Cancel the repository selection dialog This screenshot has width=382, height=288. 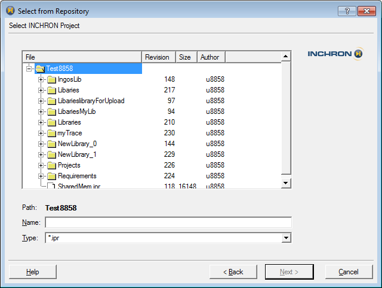(349, 272)
